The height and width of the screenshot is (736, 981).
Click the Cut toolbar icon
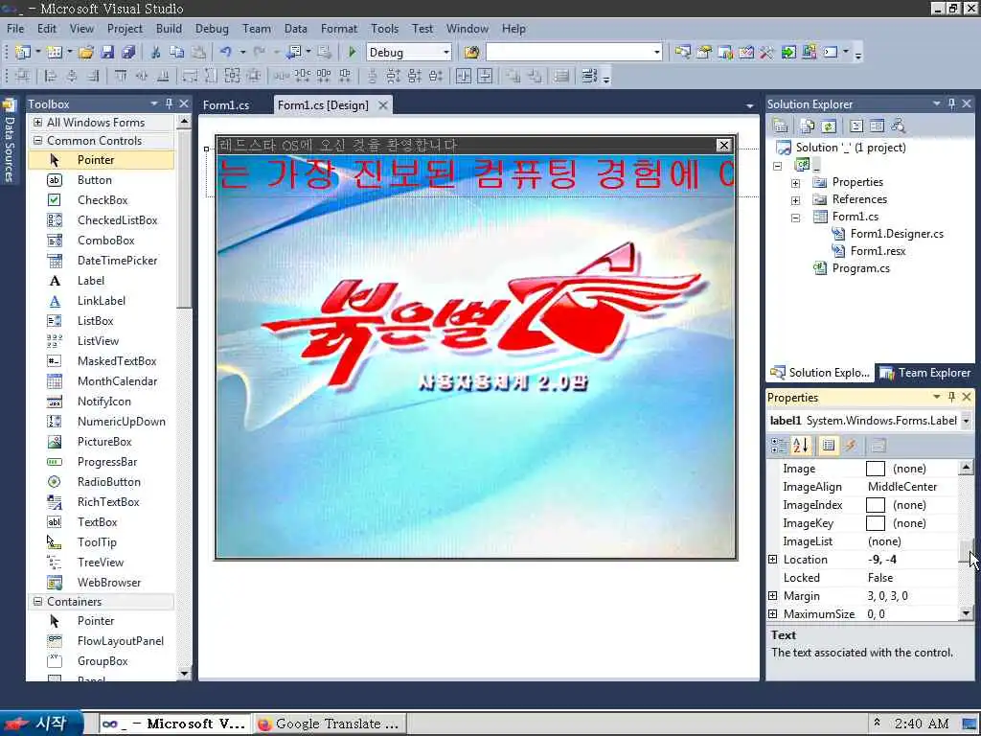click(156, 52)
